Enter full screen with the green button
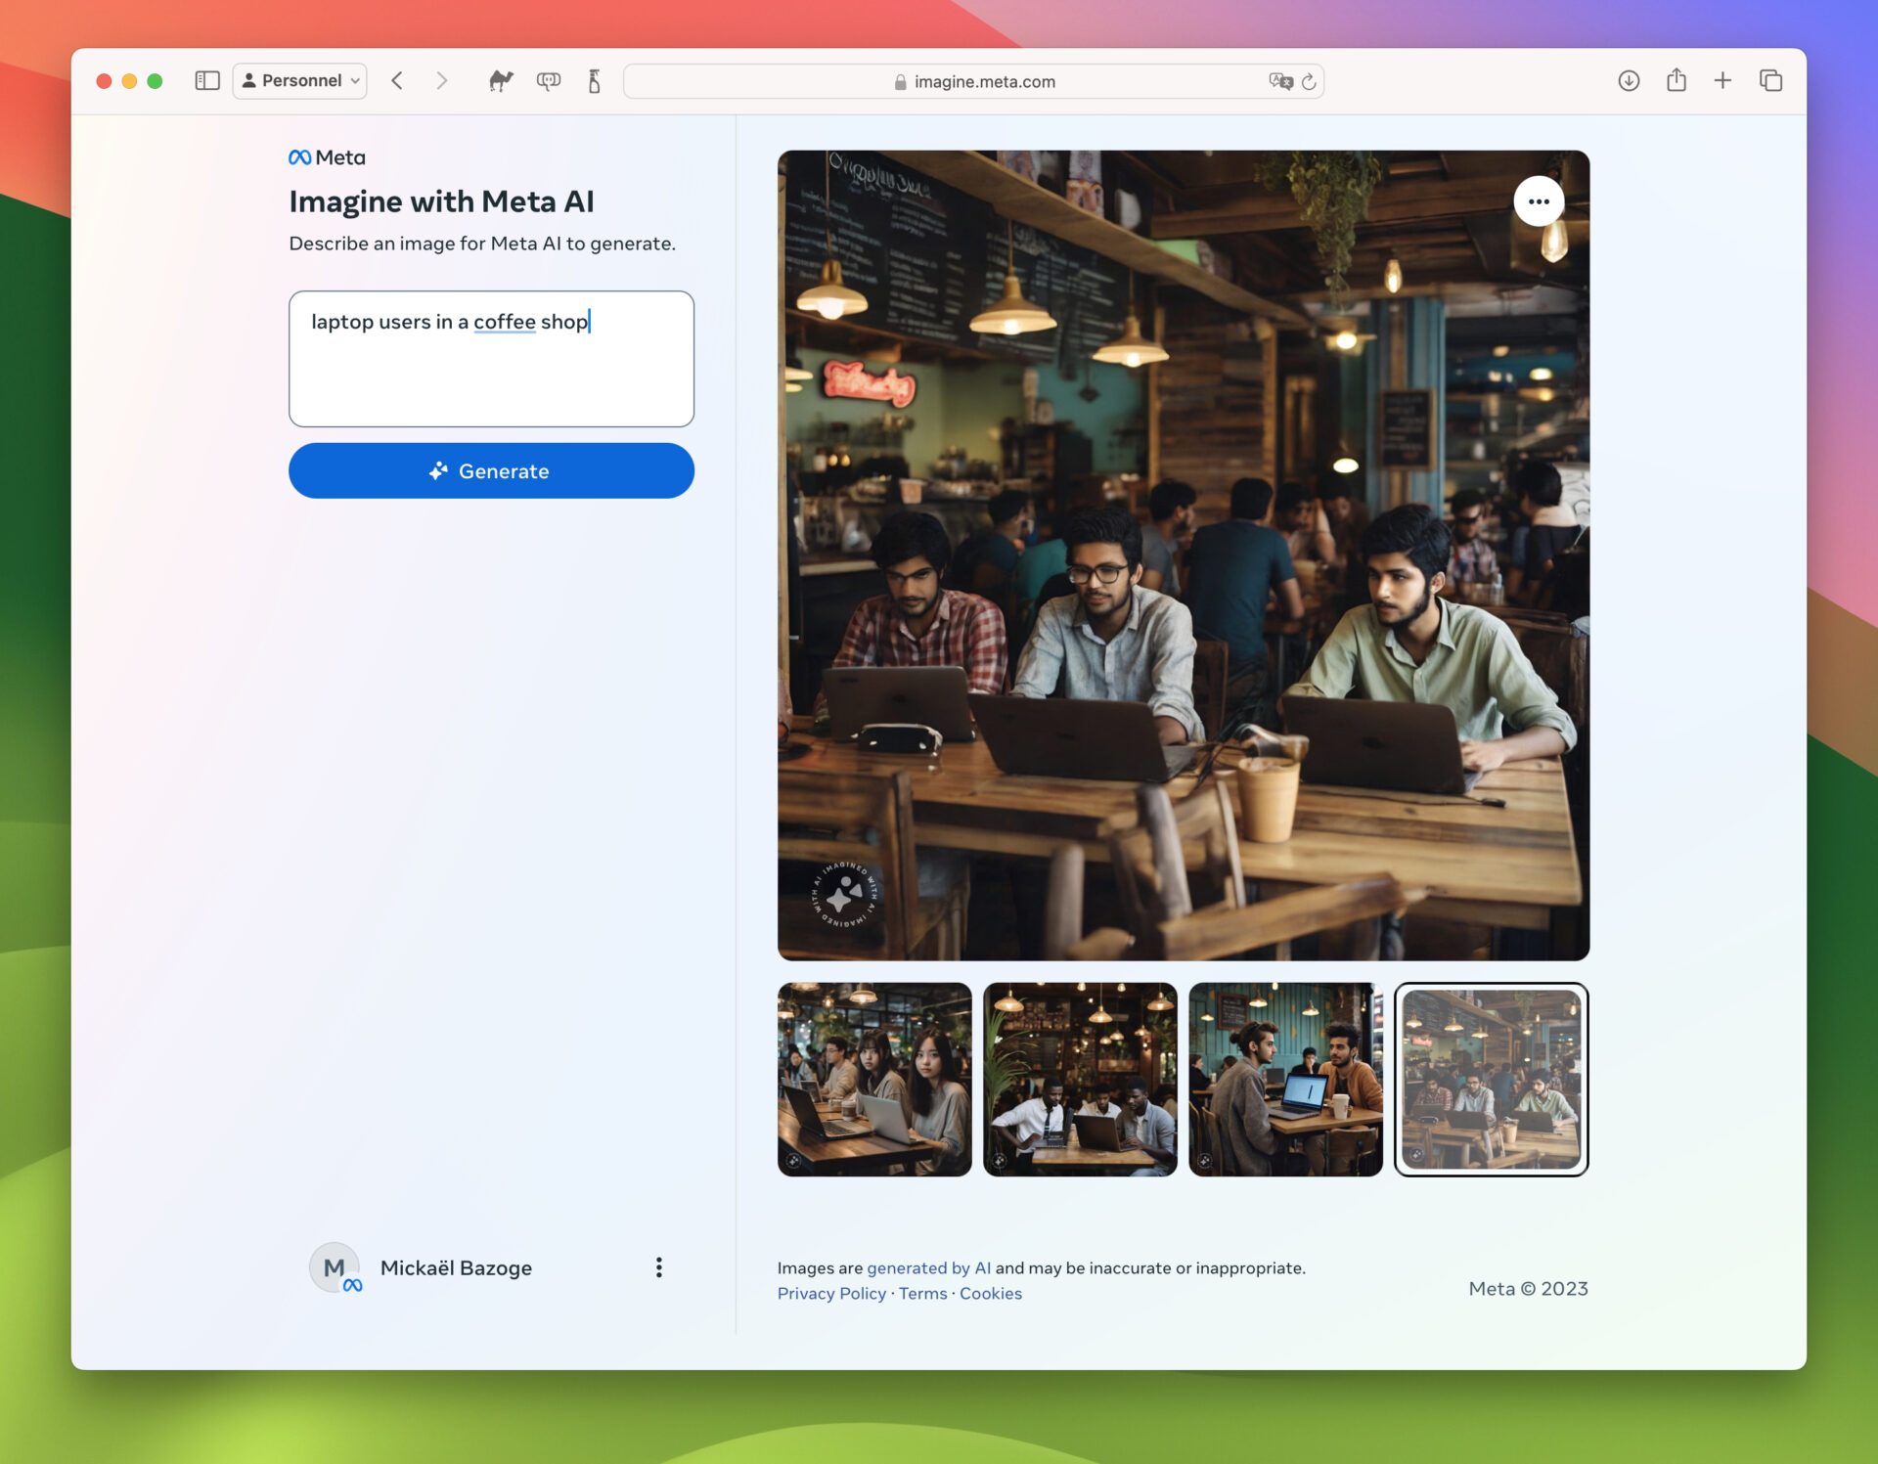Screen dimensions: 1878x1464 [155, 81]
